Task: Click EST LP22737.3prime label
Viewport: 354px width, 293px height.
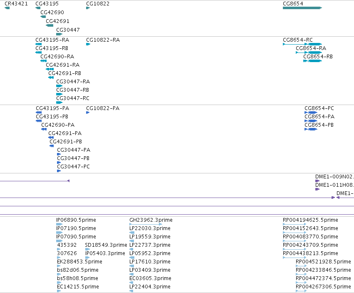Action: point(150,245)
